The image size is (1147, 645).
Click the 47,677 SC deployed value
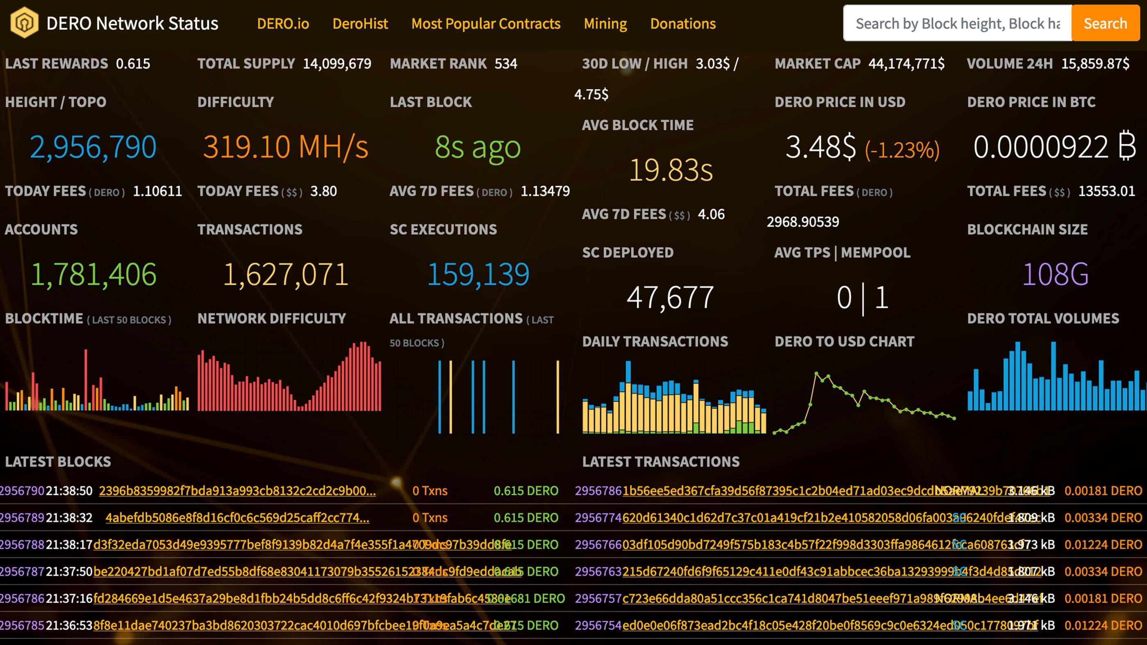pyautogui.click(x=671, y=298)
